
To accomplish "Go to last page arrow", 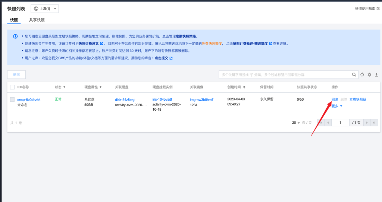I will click(x=374, y=123).
